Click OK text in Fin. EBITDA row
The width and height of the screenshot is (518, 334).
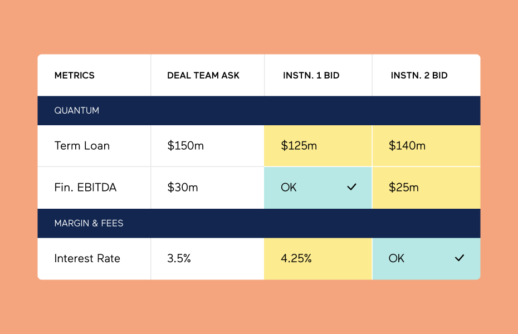coord(289,188)
